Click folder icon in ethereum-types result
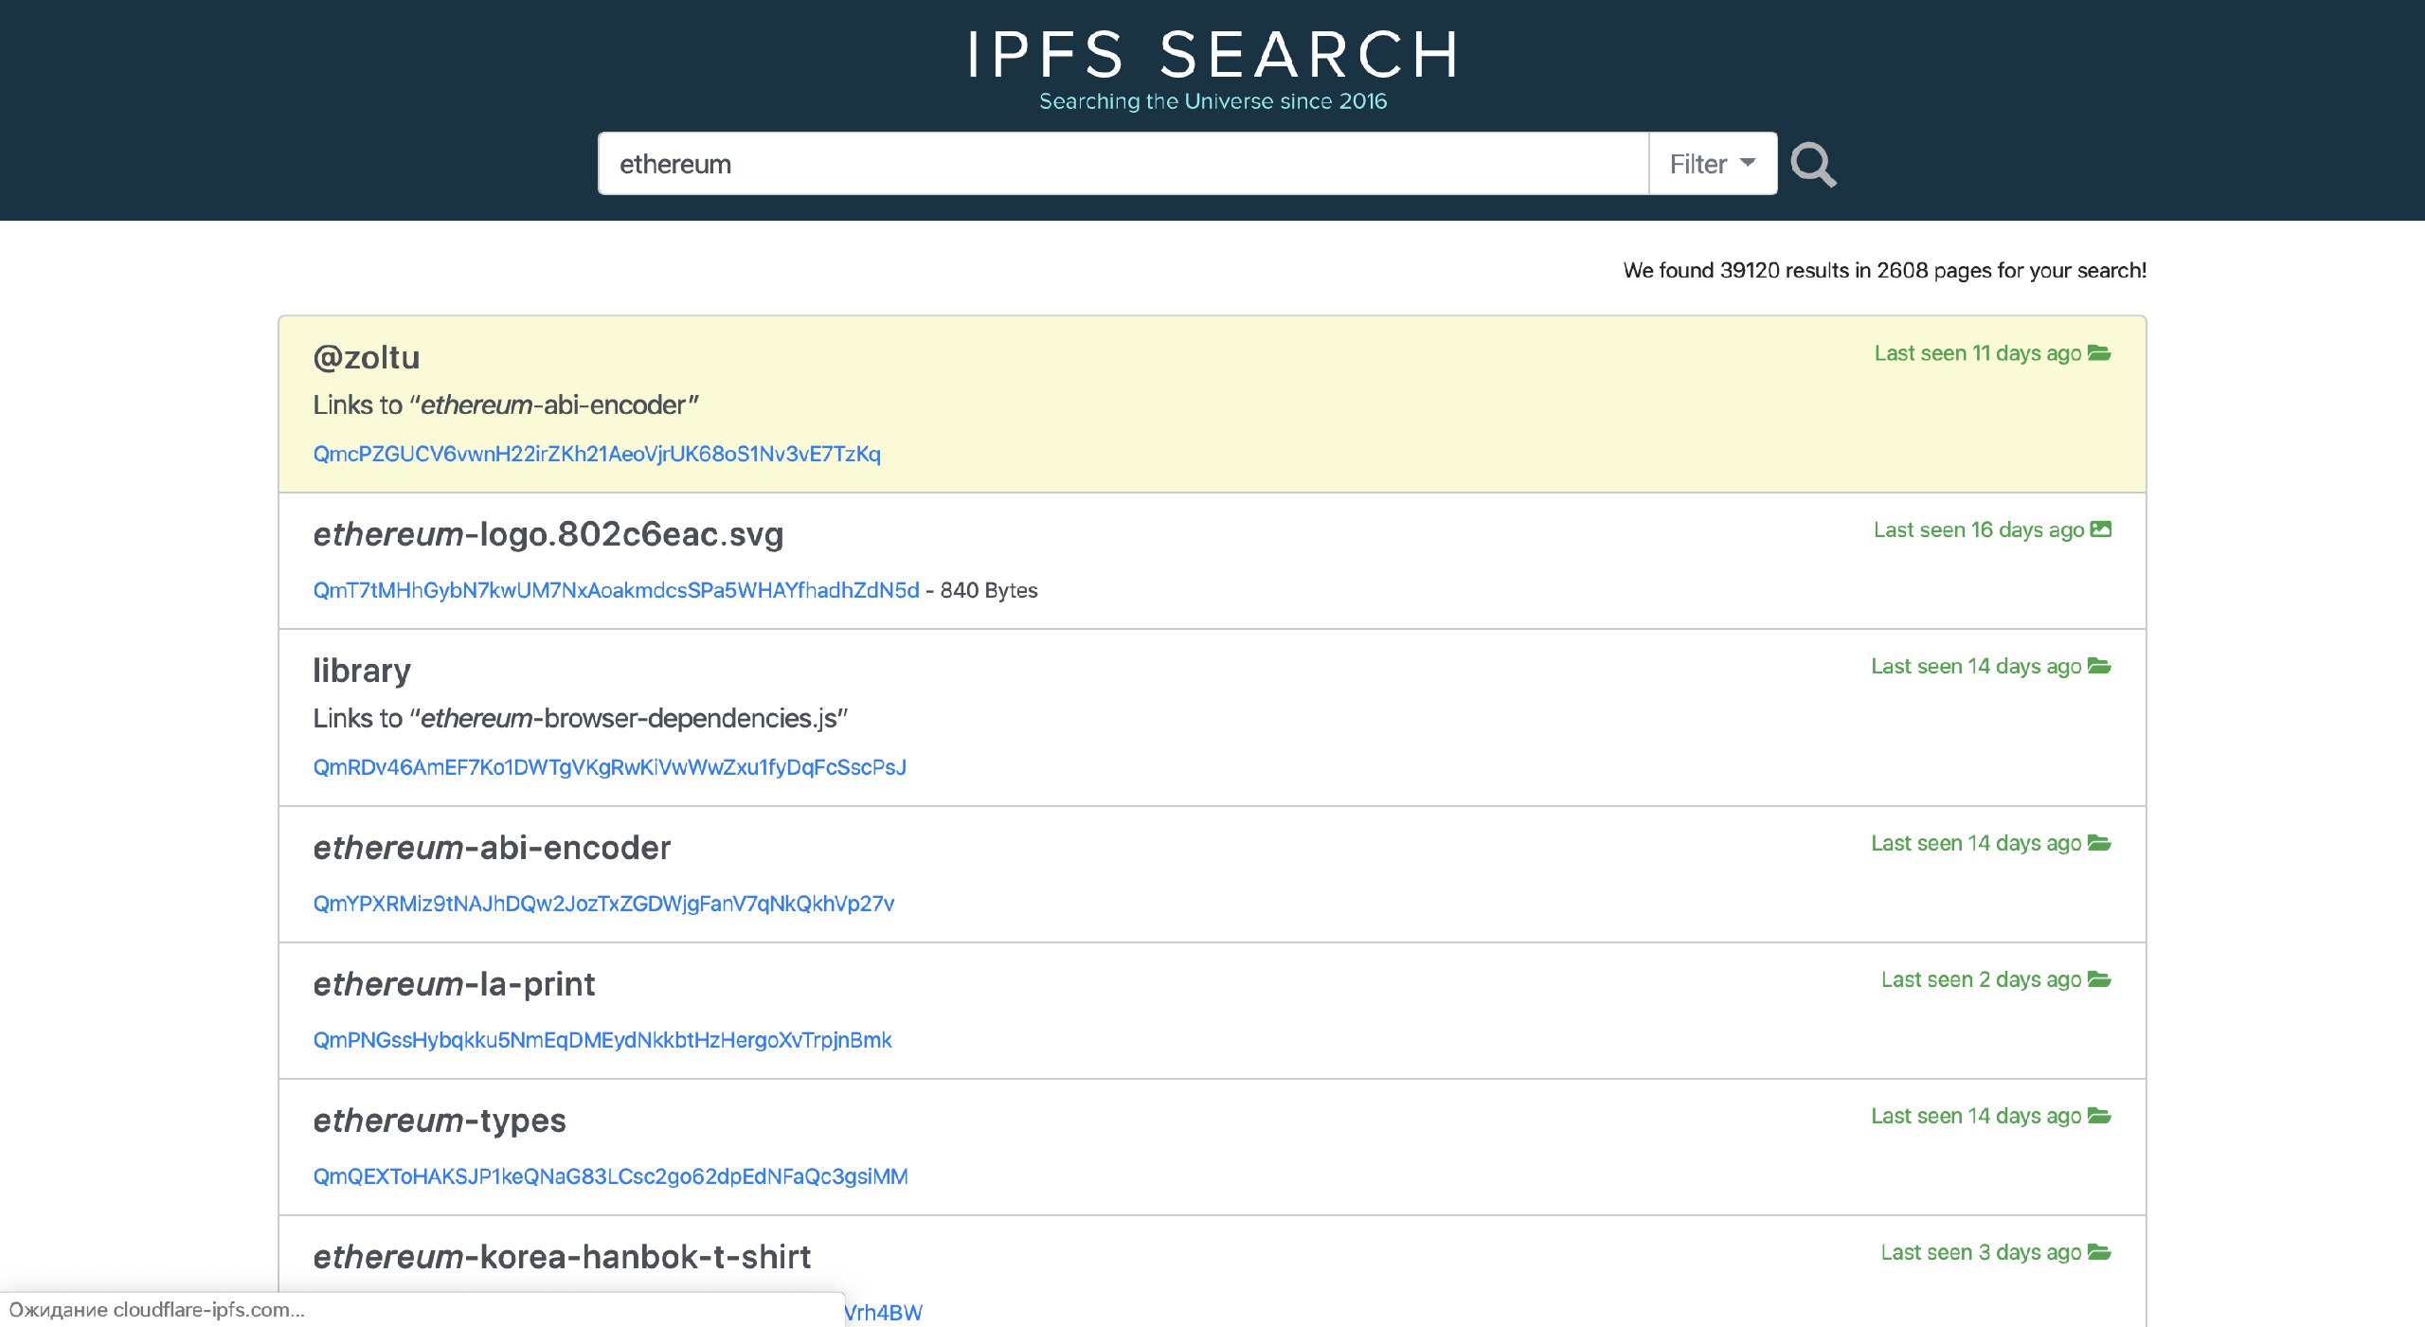2425x1327 pixels. 2100,1116
